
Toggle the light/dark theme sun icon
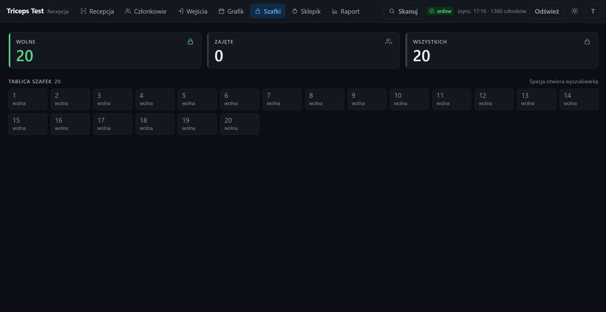574,11
